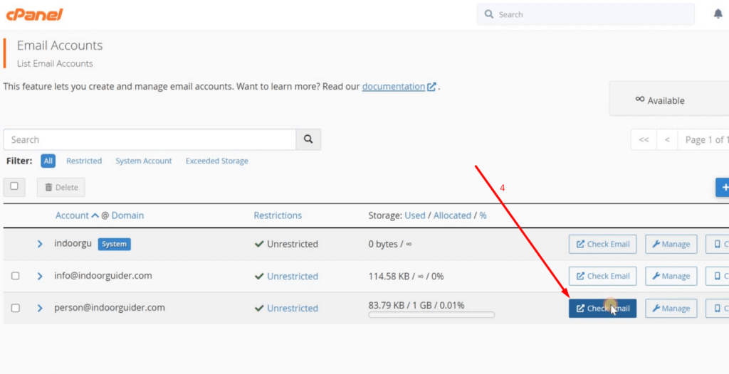This screenshot has height=374, width=729.
Task: Click the 0 bytes storage value
Action: pos(390,244)
